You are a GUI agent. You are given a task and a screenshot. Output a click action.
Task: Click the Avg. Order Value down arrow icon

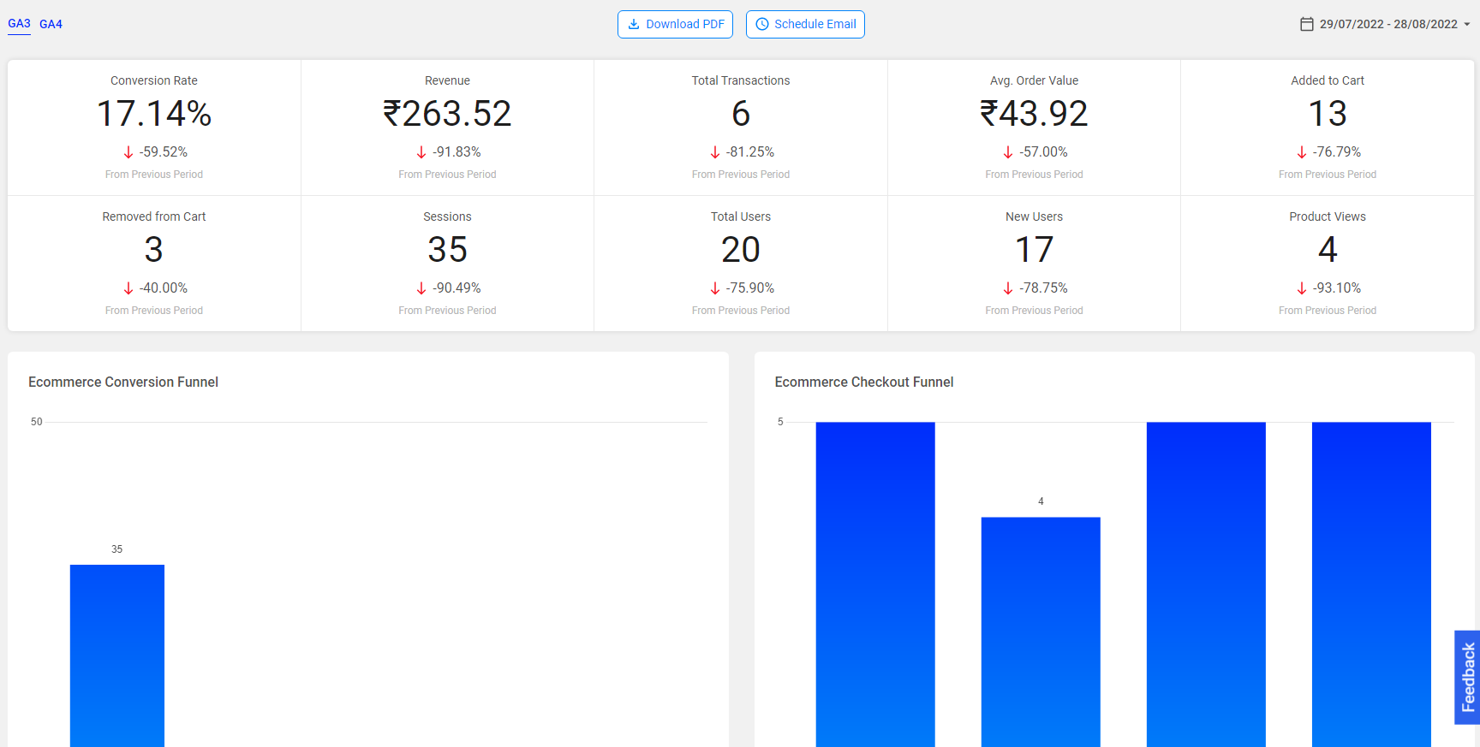tap(1008, 152)
